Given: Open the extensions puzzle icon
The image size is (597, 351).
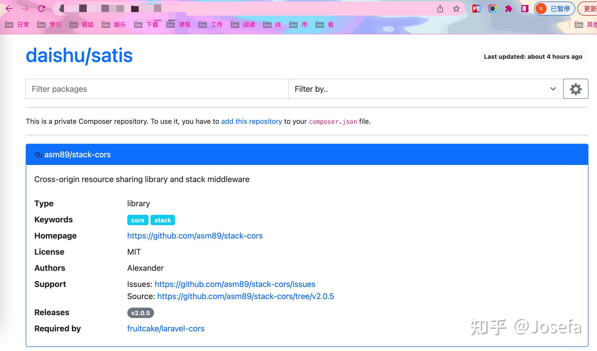Looking at the screenshot, I should (x=509, y=9).
